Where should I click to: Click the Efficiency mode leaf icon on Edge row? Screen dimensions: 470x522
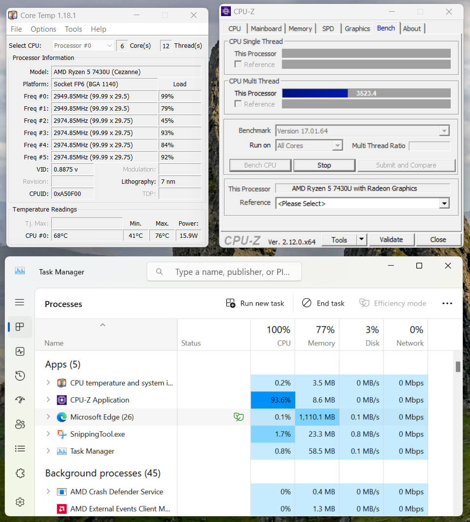[239, 416]
